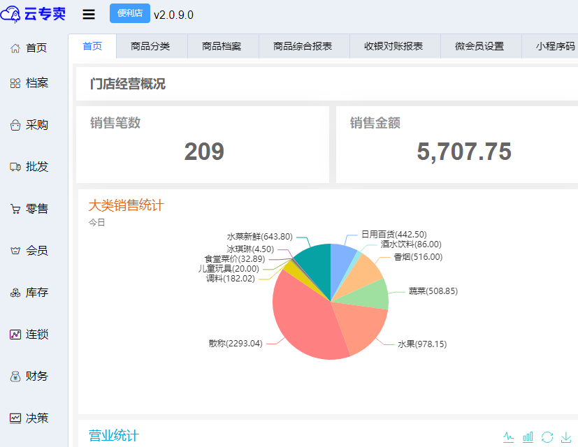Click the hamburger menu icon to collapse sidebar
Image resolution: width=578 pixels, height=447 pixels.
(89, 15)
